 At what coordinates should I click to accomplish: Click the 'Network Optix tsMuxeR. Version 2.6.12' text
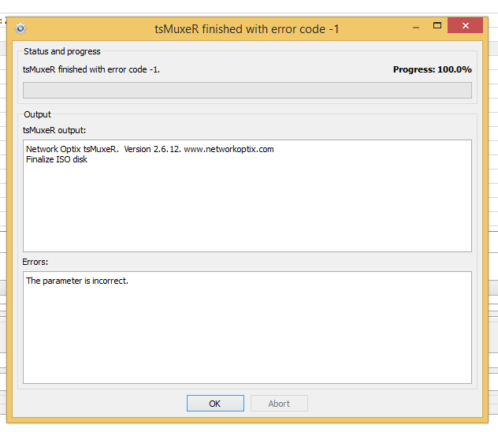coord(102,149)
